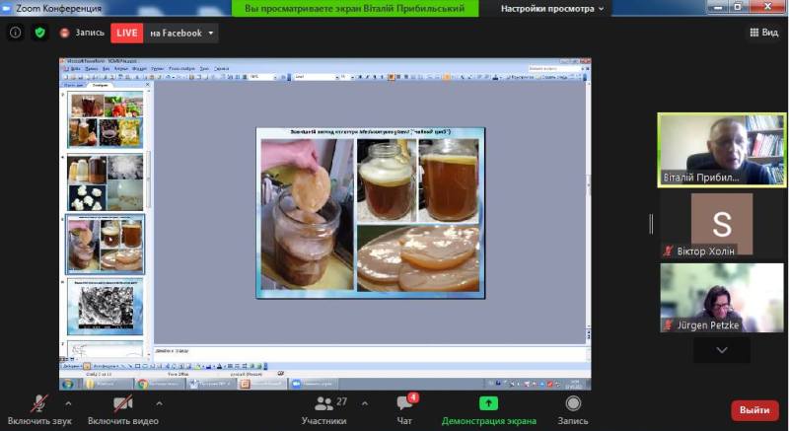789x431 pixels.
Task: Click the meeting info icon
Action: tap(15, 33)
